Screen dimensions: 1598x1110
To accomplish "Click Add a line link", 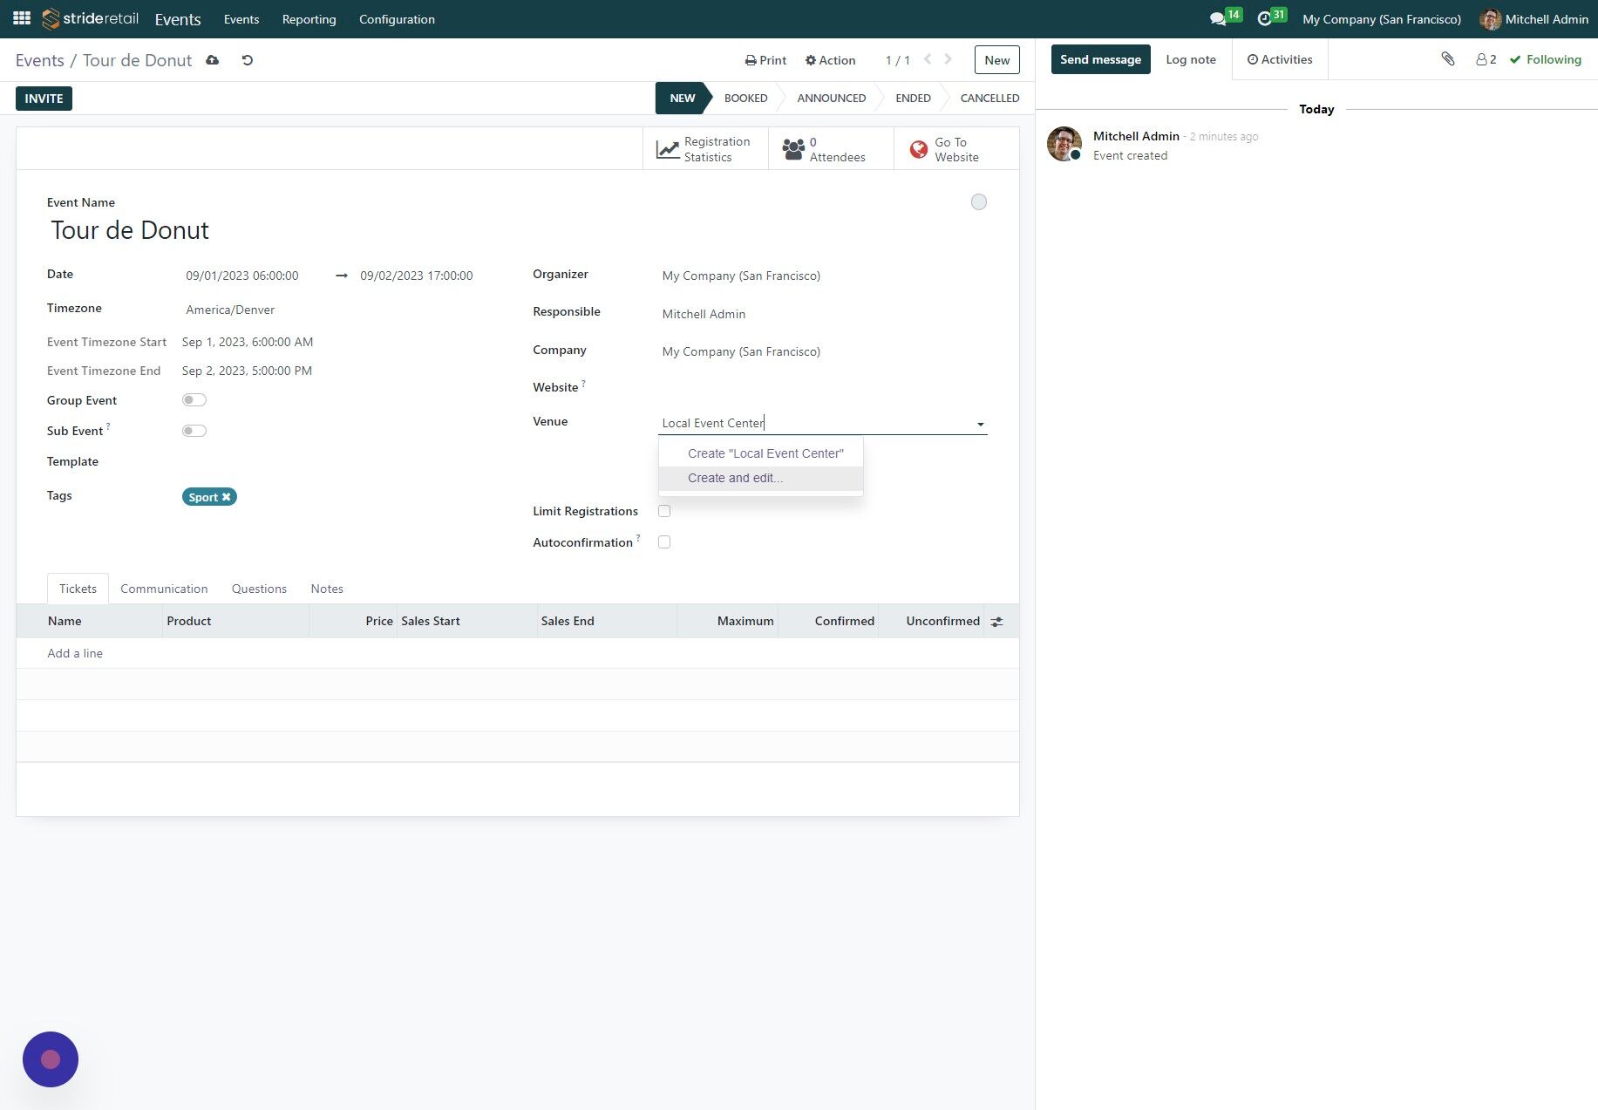I will [75, 653].
